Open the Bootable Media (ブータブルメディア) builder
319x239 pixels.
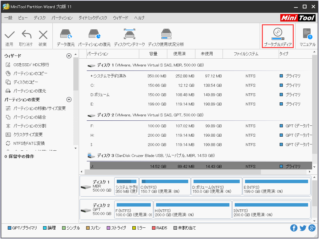click(278, 36)
